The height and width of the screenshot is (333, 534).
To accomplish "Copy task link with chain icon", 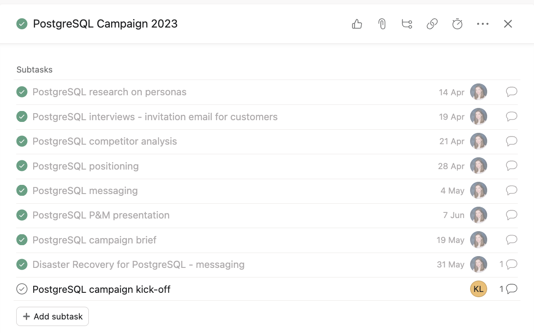I will [x=432, y=24].
